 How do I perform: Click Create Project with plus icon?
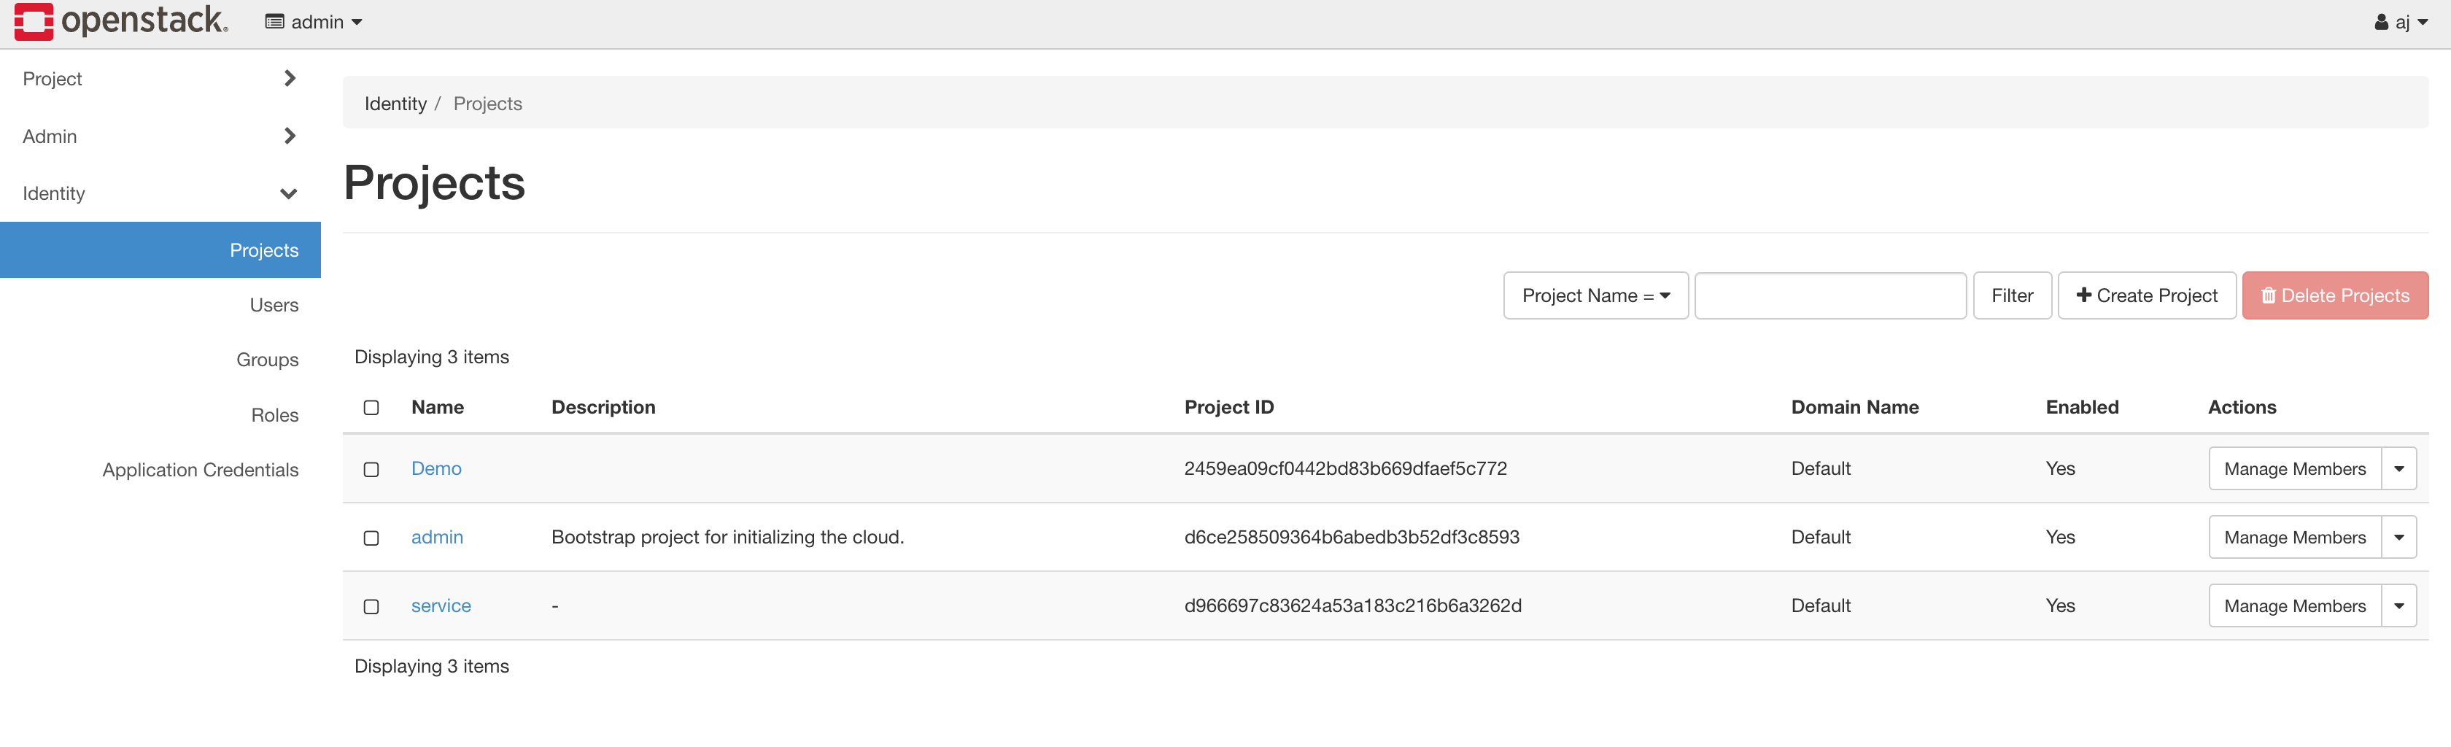tap(2145, 296)
